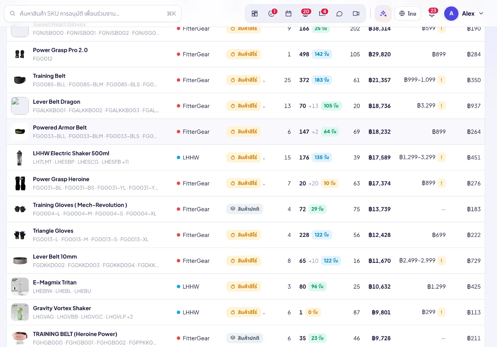Click the 183 วัน days tag on Training Belt
Image resolution: width=497 pixels, height=347 pixels.
tap(322, 80)
